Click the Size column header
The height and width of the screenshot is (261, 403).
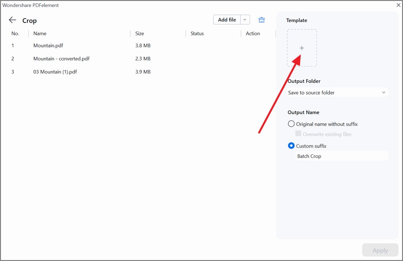(140, 33)
